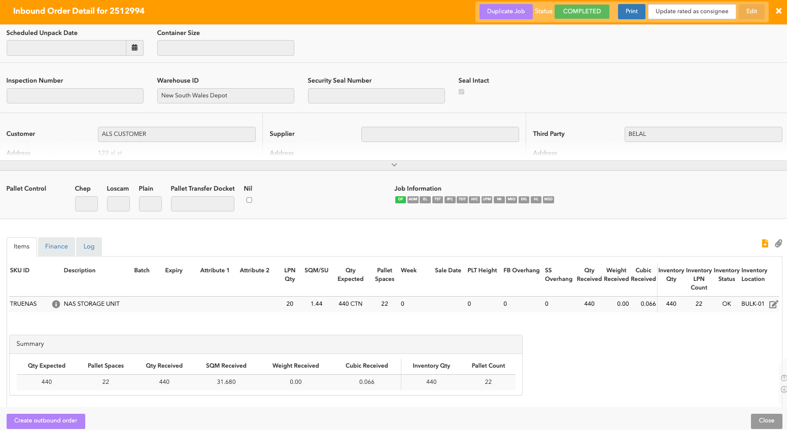787x430 pixels.
Task: Click the Chep pallet count field
Action: point(86,204)
